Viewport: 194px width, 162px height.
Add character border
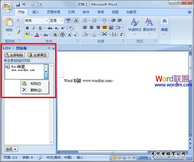[x=76, y=20]
